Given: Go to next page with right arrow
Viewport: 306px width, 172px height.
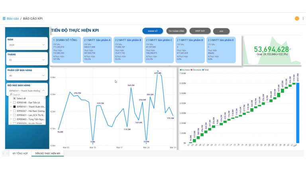Looking at the screenshot, I should (7, 153).
